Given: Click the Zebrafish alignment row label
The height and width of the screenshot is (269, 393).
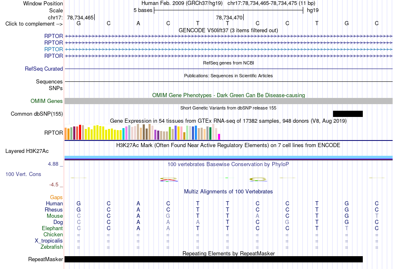Looking at the screenshot, I should [x=52, y=247].
